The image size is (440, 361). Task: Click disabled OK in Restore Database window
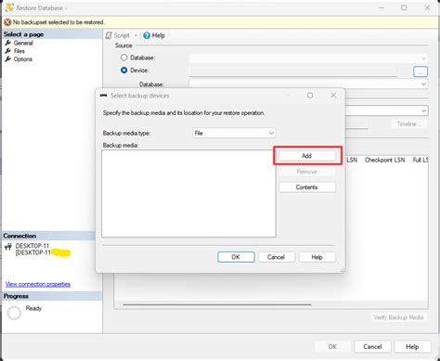point(332,347)
